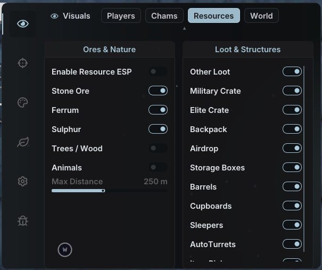Toggle the Military Crate switch
The height and width of the screenshot is (270, 322).
point(292,91)
